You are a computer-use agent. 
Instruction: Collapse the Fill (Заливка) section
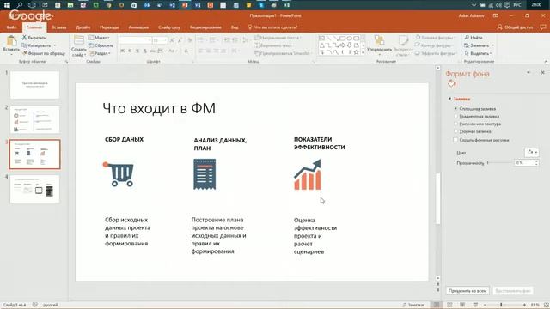click(x=450, y=99)
